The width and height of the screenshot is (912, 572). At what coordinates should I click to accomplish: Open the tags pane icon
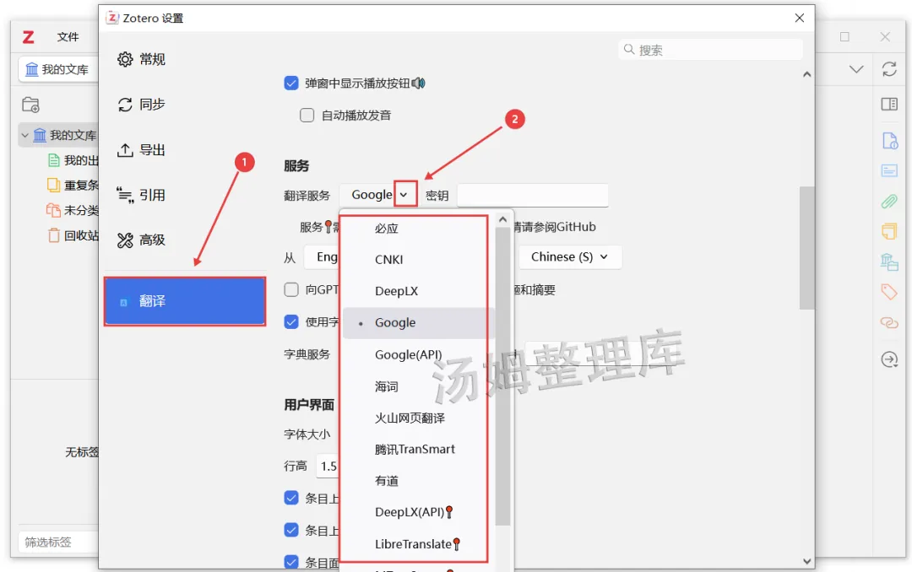[x=889, y=292]
